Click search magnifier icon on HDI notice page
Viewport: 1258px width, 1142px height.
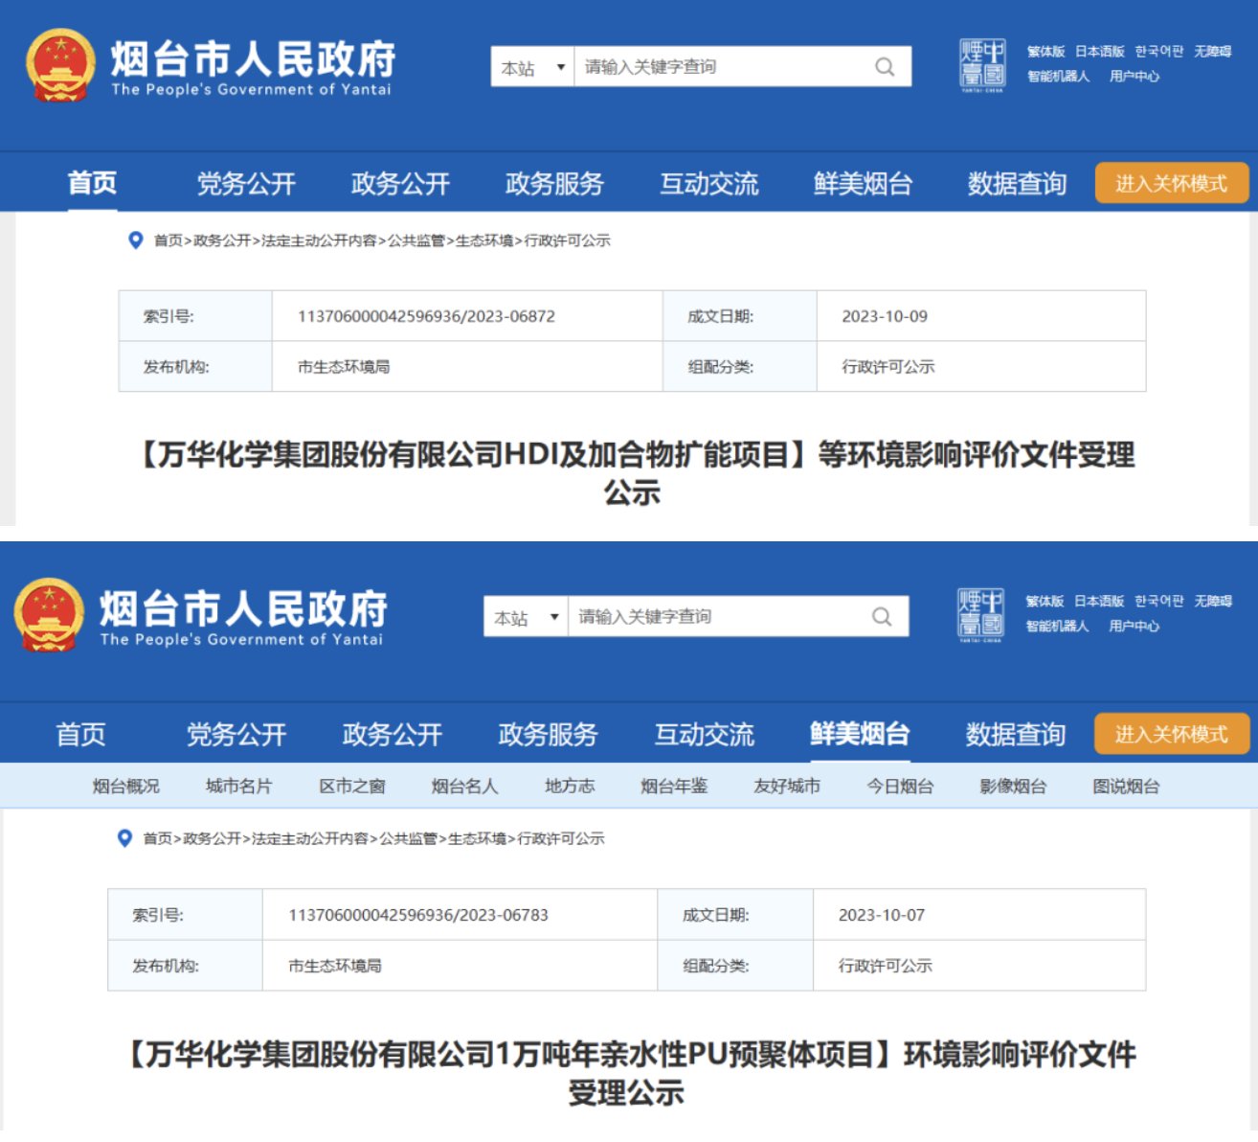coord(885,67)
